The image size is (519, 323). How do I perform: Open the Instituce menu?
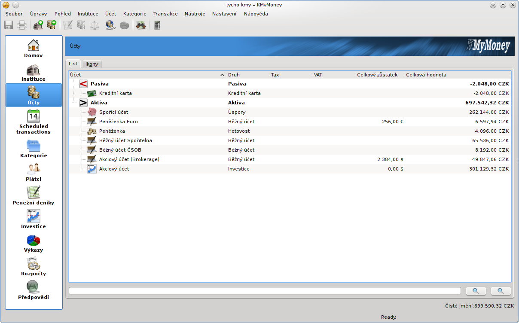[88, 14]
